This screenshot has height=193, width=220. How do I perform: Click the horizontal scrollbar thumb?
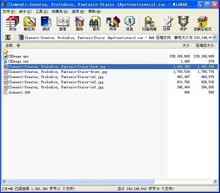[81, 181]
